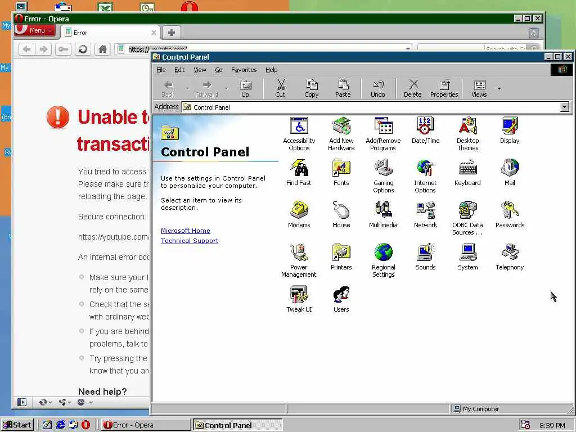Viewport: 576px width, 432px height.
Task: Open a new tab in Opera
Action: [x=171, y=33]
